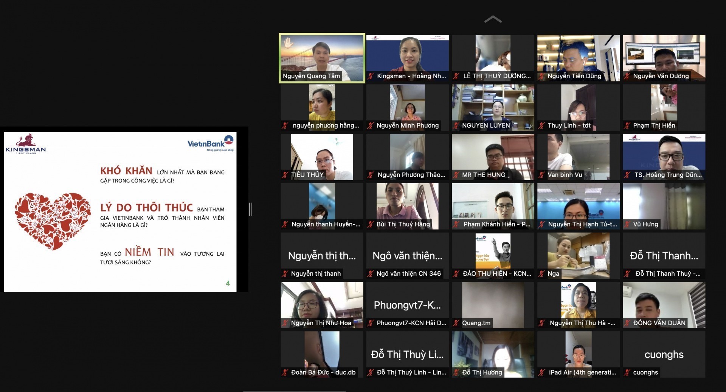Click muted mic icon next to ĐỒNG VĂN DUÂN
Screen dimensions: 726x392
point(627,323)
